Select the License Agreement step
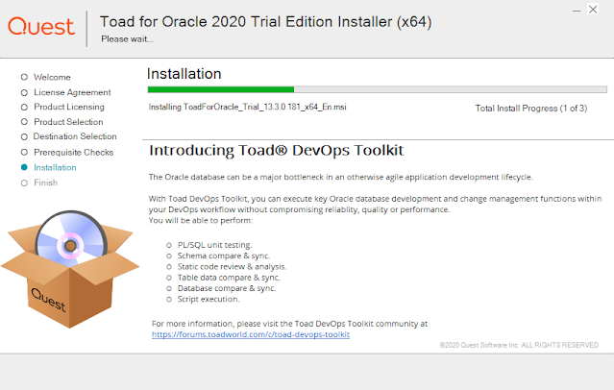 click(72, 92)
